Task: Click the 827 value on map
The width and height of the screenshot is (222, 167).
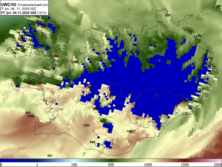Action: (196, 37)
